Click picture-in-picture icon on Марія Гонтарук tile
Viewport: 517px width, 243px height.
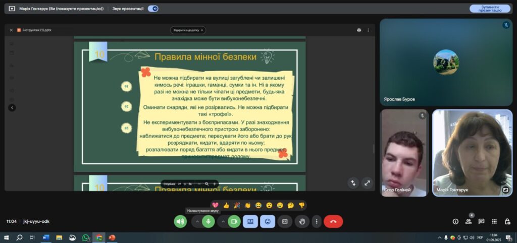point(505,190)
